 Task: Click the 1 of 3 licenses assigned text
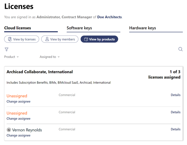[x=164, y=74]
